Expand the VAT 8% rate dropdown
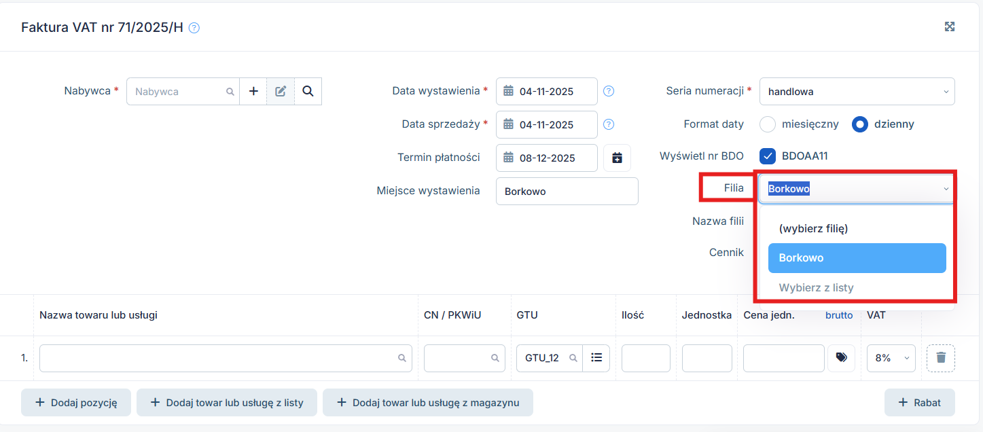 pyautogui.click(x=891, y=358)
